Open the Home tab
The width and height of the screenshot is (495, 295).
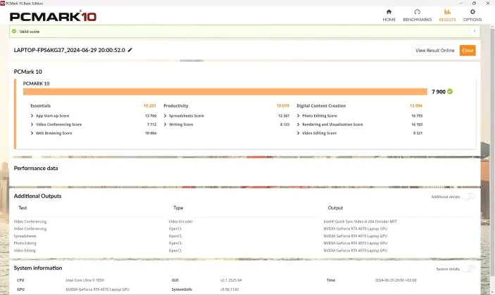[x=389, y=15]
